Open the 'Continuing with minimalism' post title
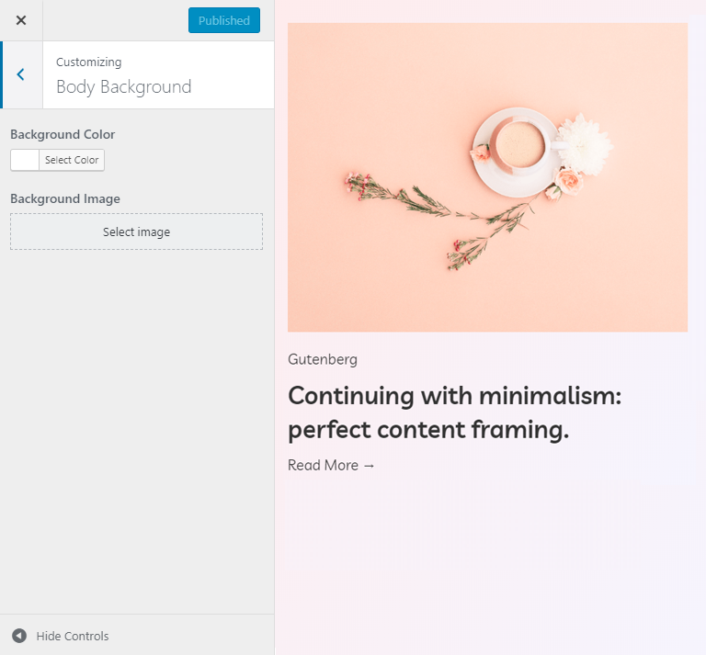The height and width of the screenshot is (655, 706). coord(455,412)
